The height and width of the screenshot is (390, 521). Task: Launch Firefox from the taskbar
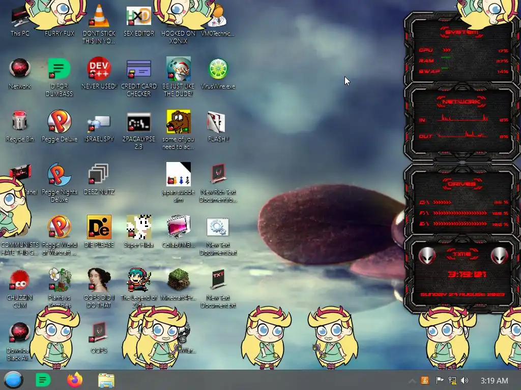point(75,380)
